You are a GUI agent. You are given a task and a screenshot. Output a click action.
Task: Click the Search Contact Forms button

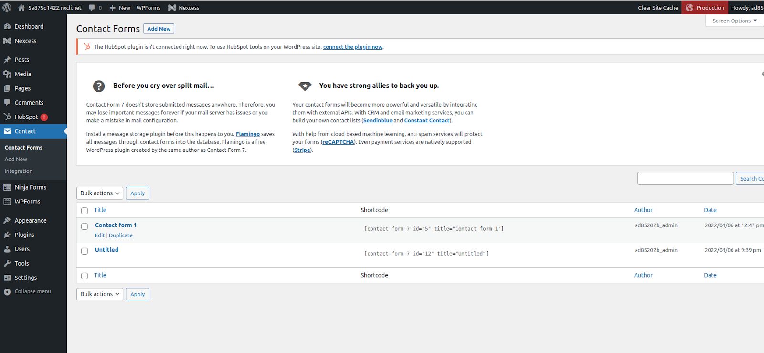tap(751, 178)
